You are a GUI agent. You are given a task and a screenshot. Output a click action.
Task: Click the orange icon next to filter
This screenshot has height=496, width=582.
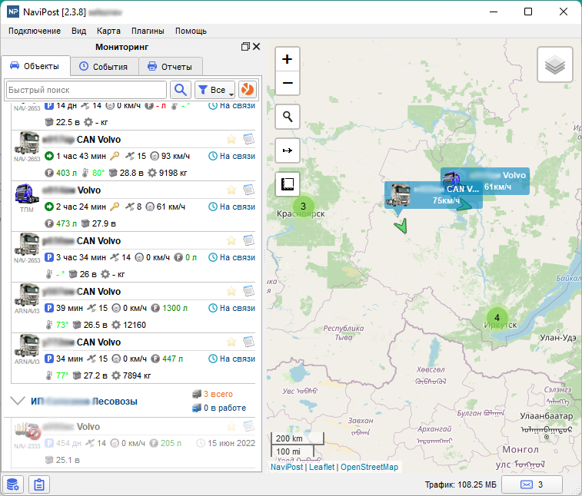248,90
